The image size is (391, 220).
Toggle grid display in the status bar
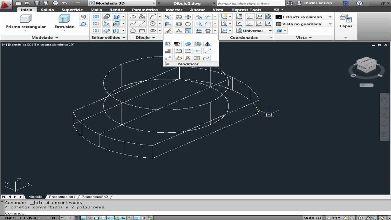76,218
